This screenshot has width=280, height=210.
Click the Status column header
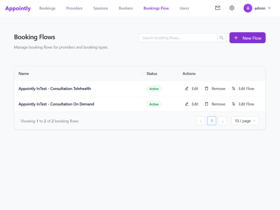click(x=152, y=74)
